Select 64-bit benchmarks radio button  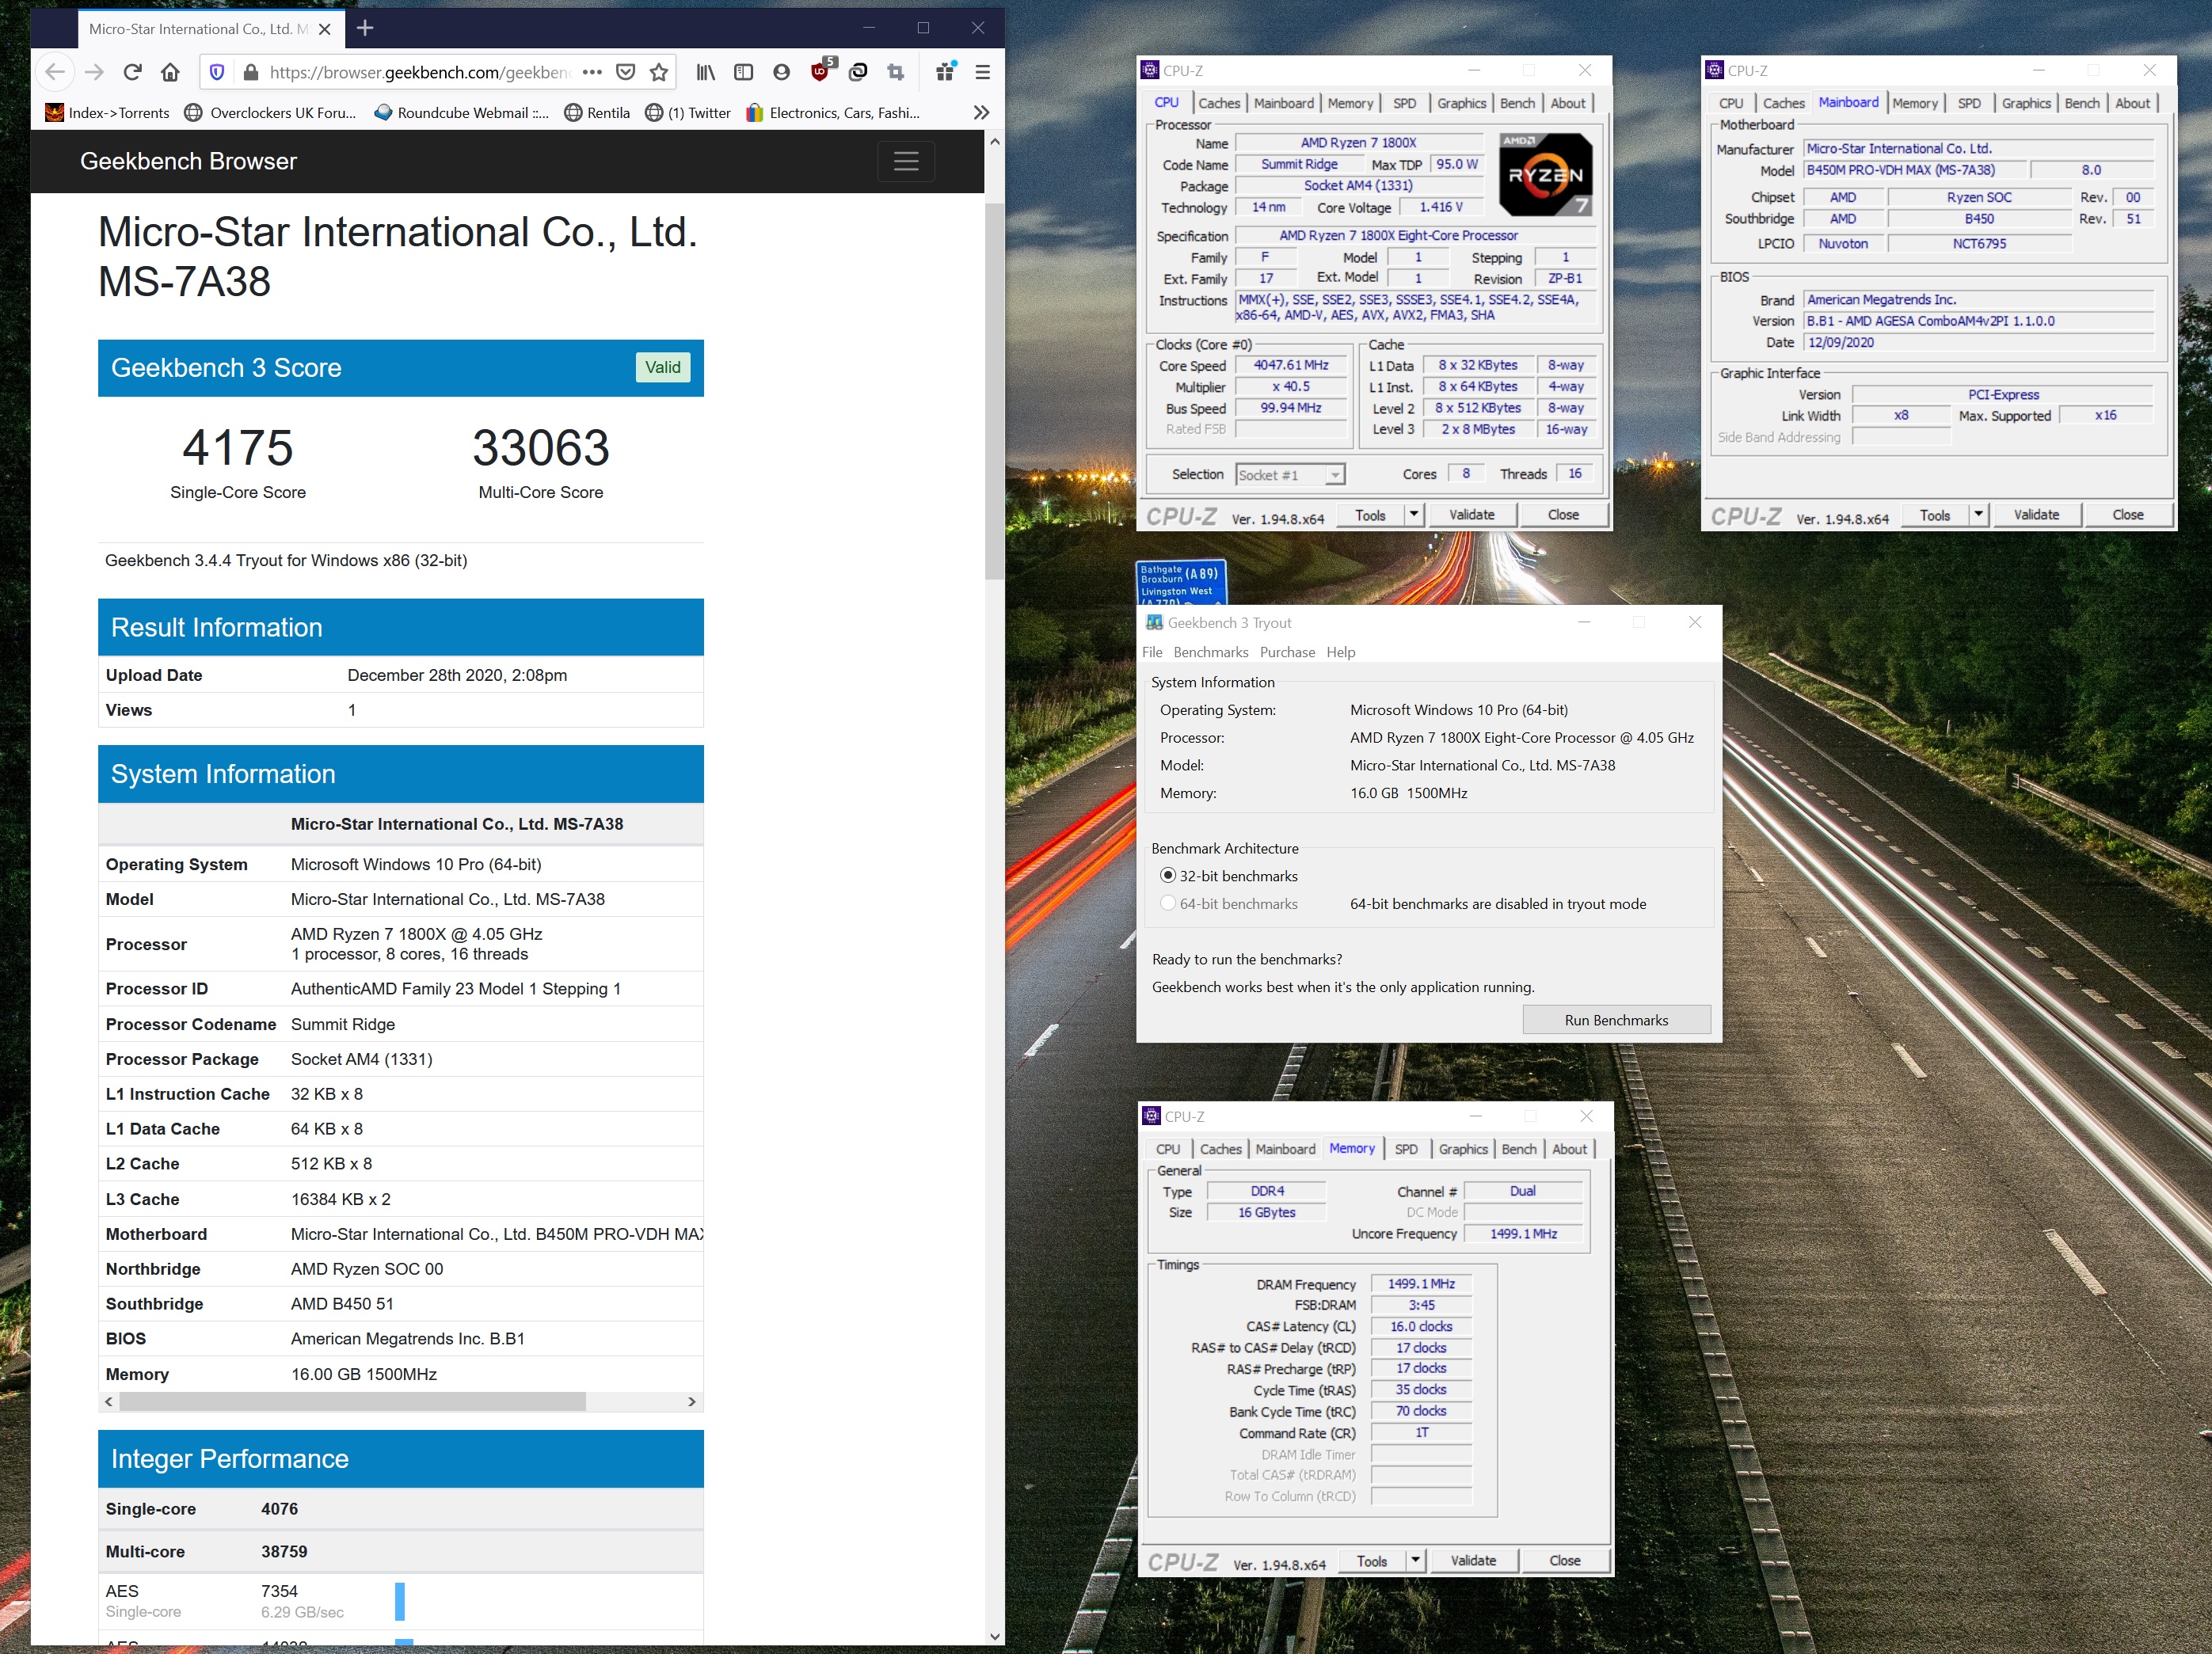1167,903
